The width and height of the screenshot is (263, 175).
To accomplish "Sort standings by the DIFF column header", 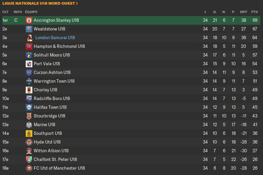I will 244,12.
